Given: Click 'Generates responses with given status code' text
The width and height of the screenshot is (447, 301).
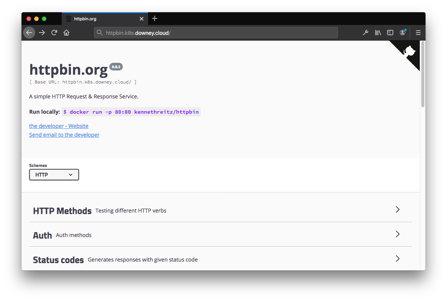Looking at the screenshot, I should pos(142,260).
